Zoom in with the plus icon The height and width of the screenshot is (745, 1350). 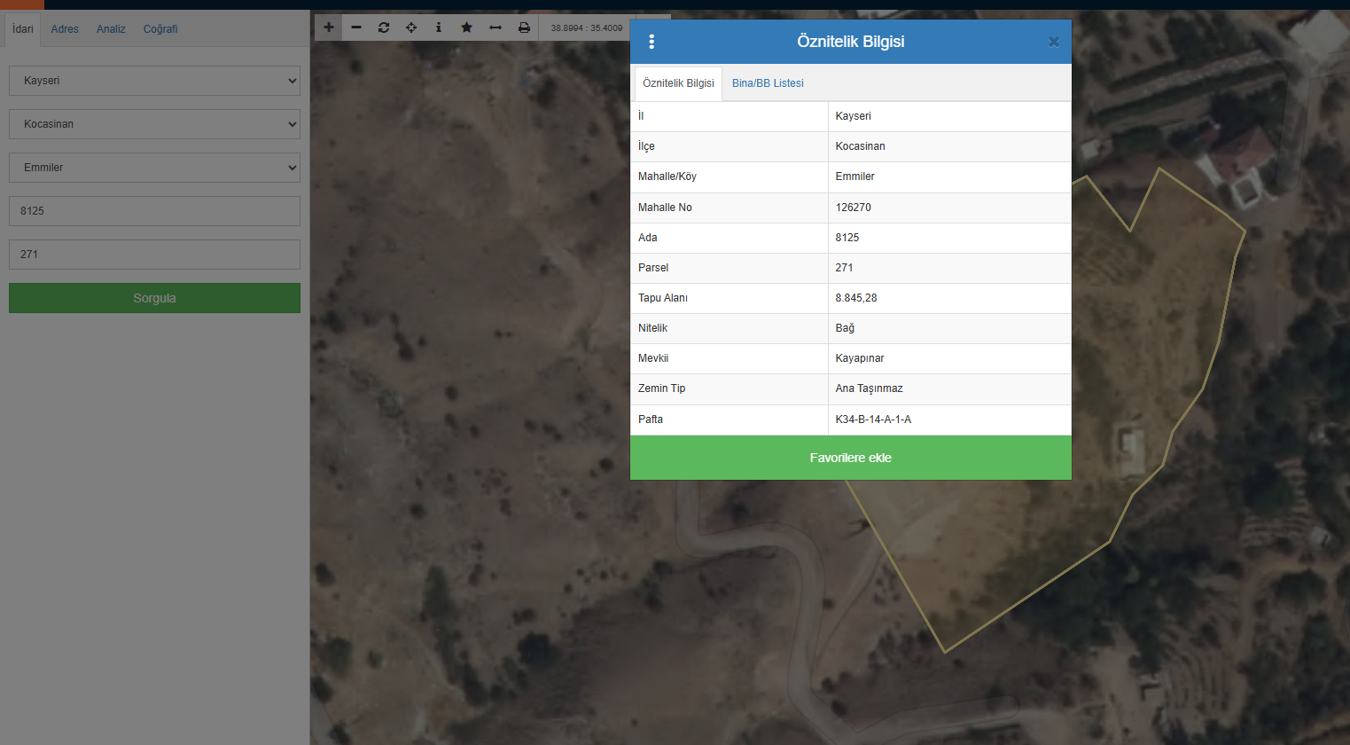pyautogui.click(x=329, y=27)
